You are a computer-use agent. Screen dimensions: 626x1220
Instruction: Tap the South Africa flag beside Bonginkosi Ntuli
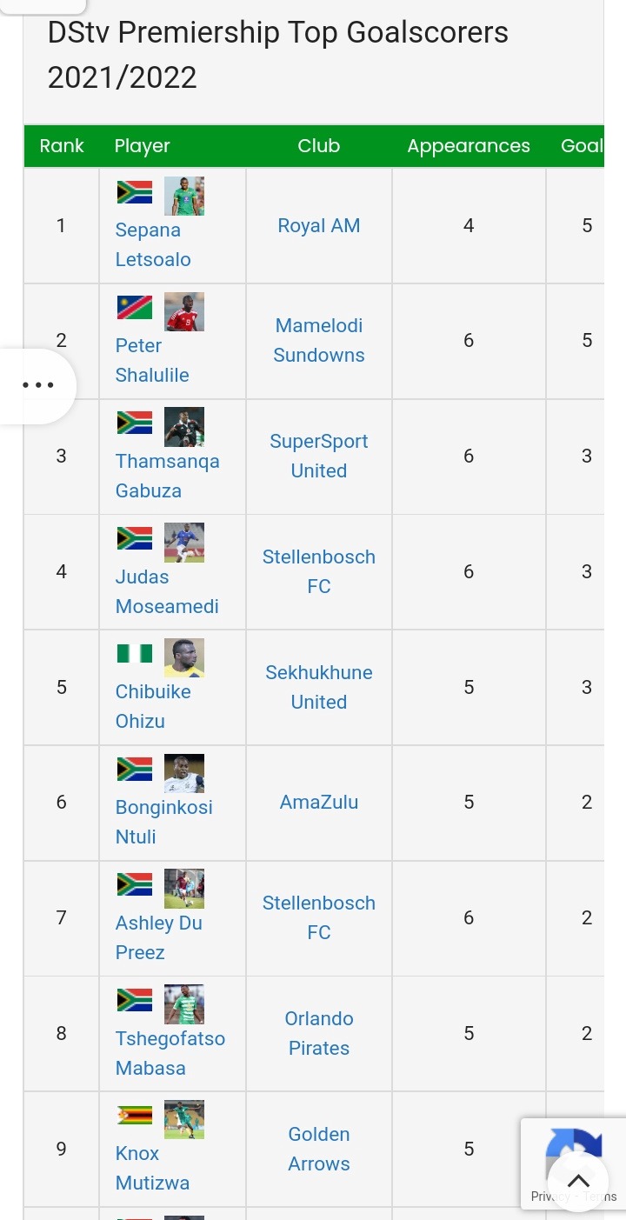click(135, 770)
